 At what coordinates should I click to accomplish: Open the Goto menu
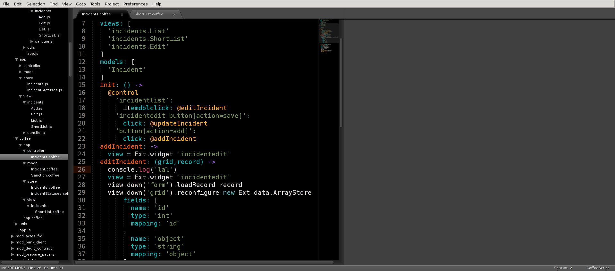(x=81, y=4)
